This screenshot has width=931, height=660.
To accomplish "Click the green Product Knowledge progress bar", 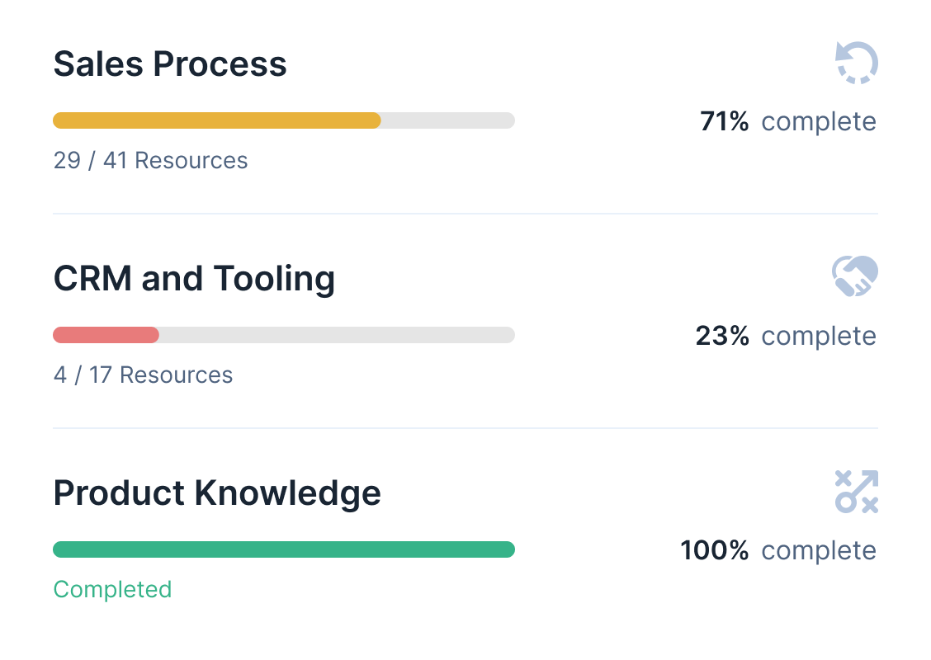I will [283, 549].
